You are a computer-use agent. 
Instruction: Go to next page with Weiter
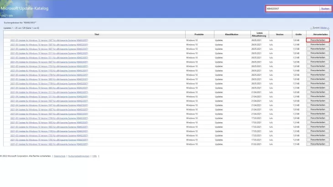pyautogui.click(x=324, y=28)
